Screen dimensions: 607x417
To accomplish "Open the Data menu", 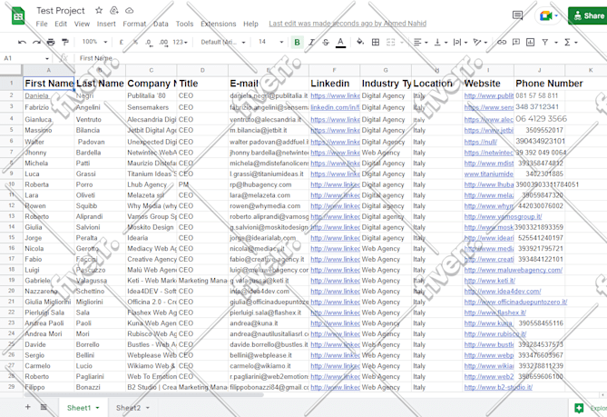I will tap(161, 24).
